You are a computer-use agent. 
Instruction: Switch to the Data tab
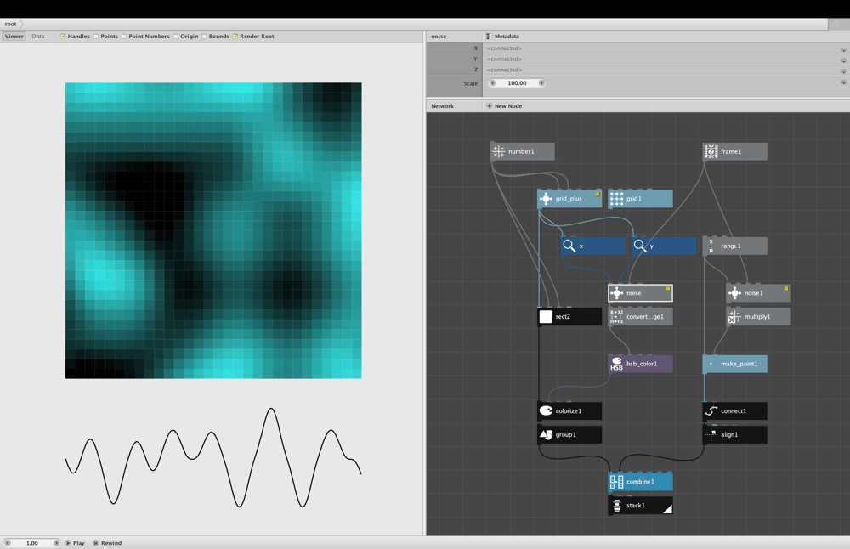point(38,37)
